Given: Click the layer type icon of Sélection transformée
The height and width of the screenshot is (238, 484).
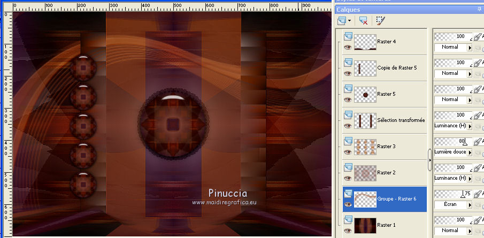Looking at the screenshot, I should click(348, 115).
